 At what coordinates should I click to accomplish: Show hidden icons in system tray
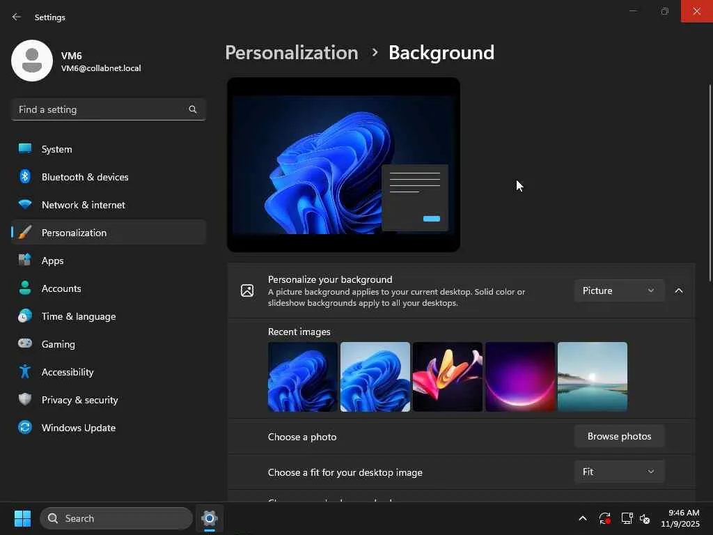tap(583, 518)
